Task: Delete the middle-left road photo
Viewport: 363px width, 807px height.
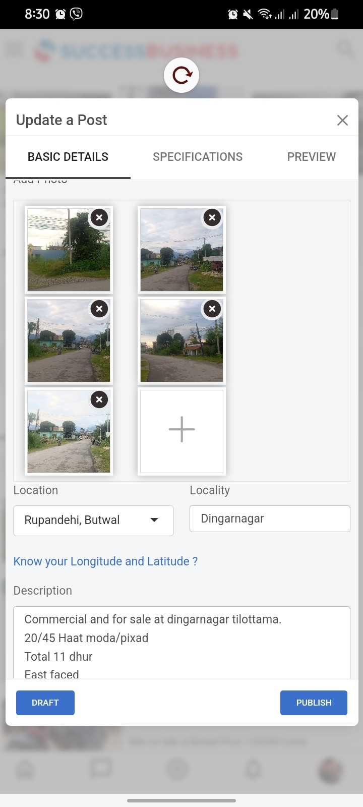Action: click(x=99, y=309)
